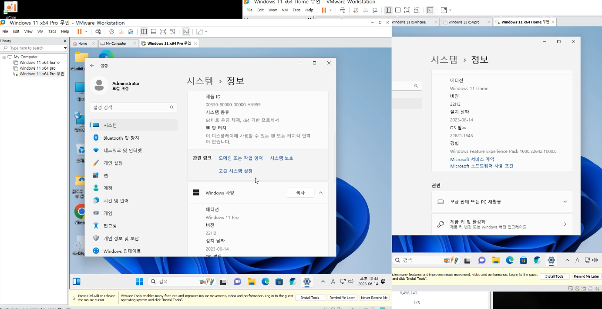Toggle the library sidebar icon in Pro VMware toolbar

tap(144, 31)
